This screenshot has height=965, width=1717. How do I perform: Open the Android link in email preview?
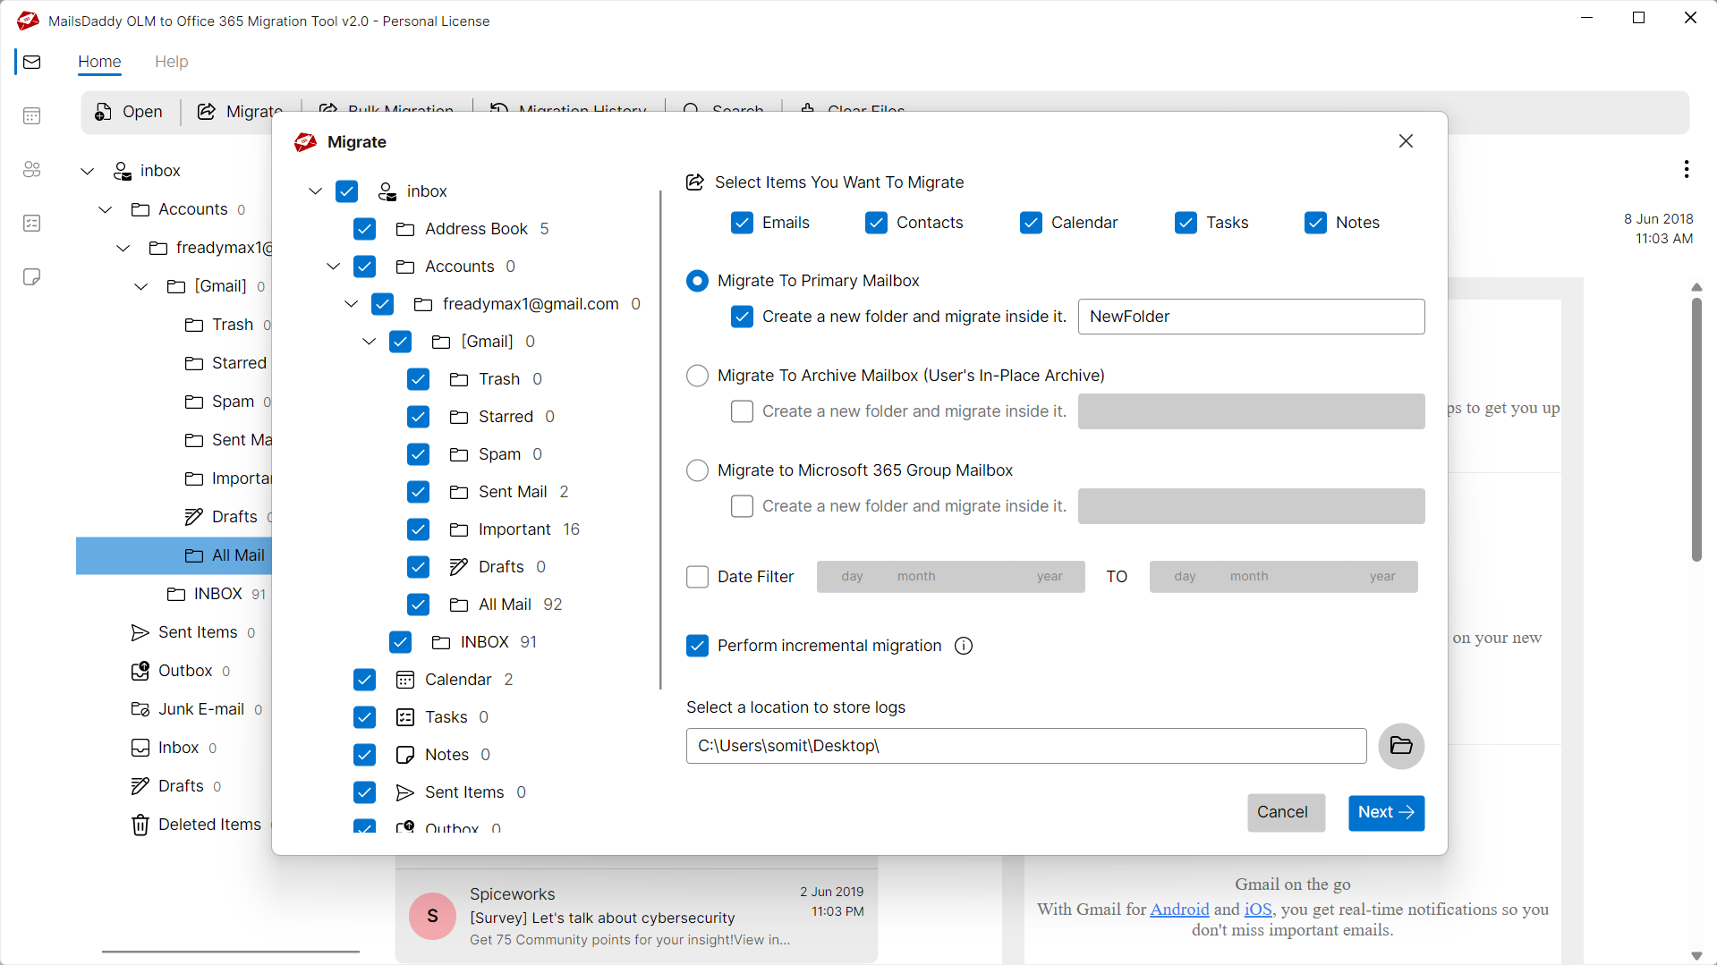click(x=1179, y=910)
